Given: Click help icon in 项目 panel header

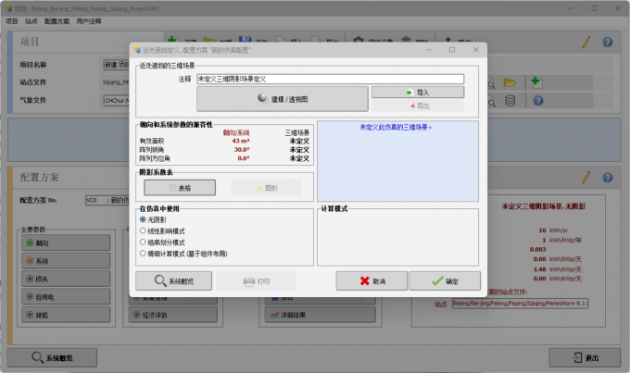Looking at the screenshot, I should click(608, 42).
